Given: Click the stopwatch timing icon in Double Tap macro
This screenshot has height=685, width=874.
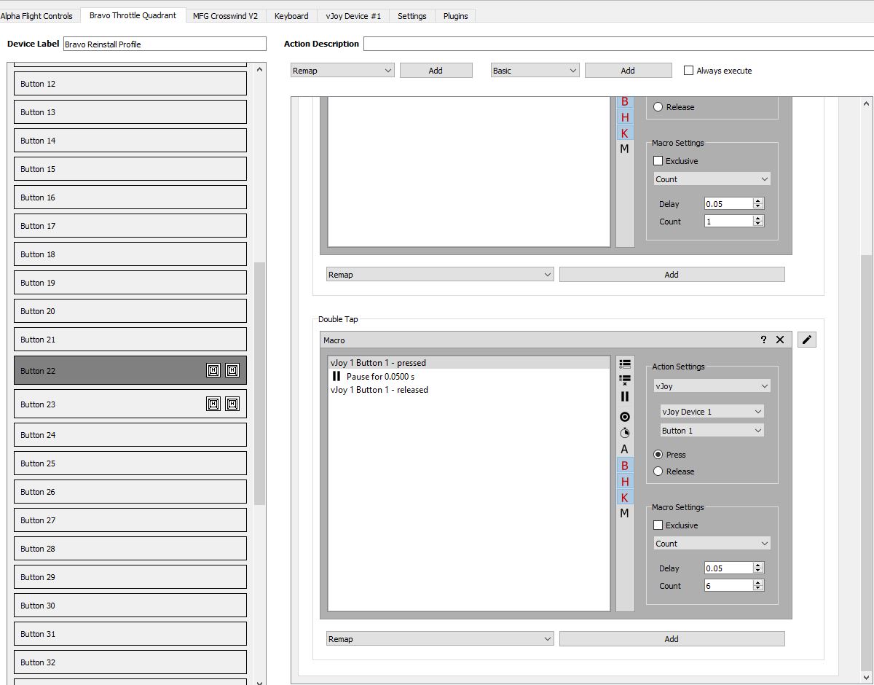Looking at the screenshot, I should [x=625, y=433].
